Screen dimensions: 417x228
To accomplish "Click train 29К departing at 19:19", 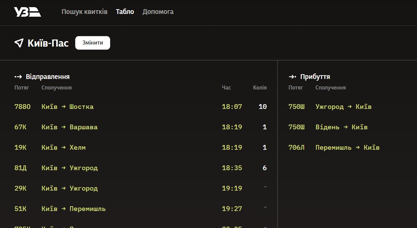I will (x=69, y=189).
